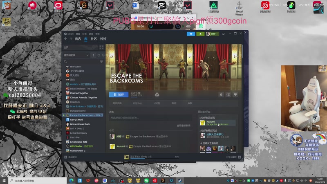Open the Steam announcements megaphone button
327x184 pixels.
191,34
